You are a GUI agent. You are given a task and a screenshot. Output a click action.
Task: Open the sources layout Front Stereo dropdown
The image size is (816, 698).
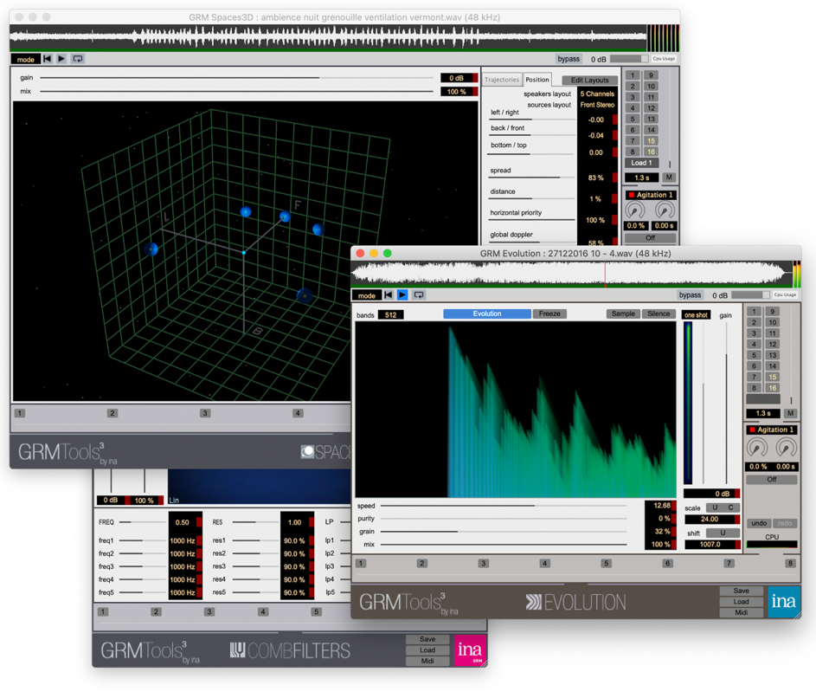597,105
